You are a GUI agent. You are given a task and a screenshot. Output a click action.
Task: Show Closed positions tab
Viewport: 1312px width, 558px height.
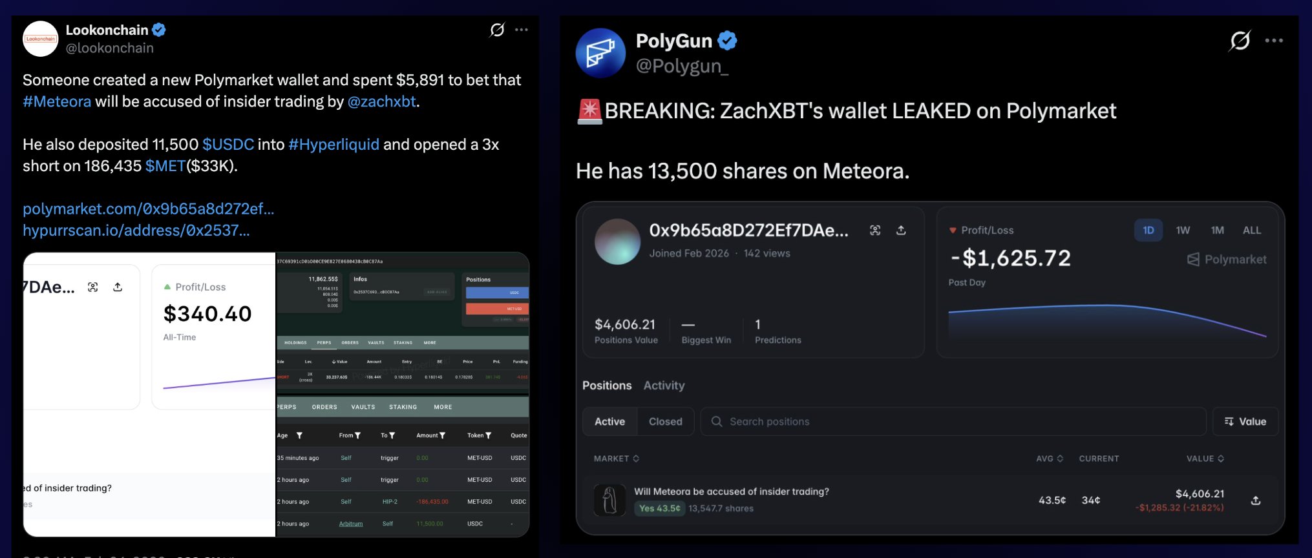[665, 422]
